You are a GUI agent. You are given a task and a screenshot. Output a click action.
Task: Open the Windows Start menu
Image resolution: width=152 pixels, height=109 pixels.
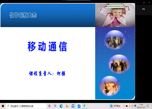3,106
